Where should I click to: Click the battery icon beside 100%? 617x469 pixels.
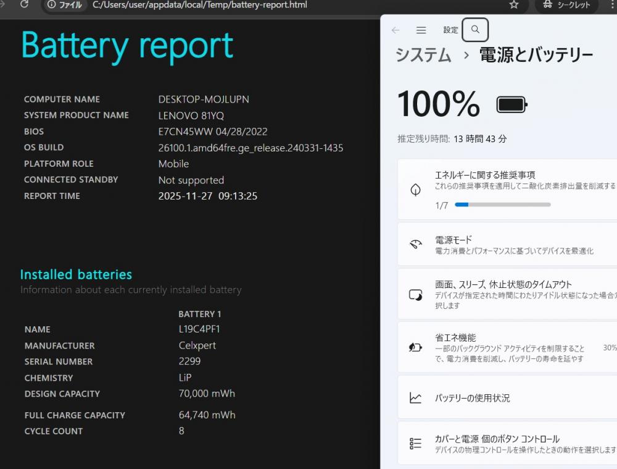(511, 105)
